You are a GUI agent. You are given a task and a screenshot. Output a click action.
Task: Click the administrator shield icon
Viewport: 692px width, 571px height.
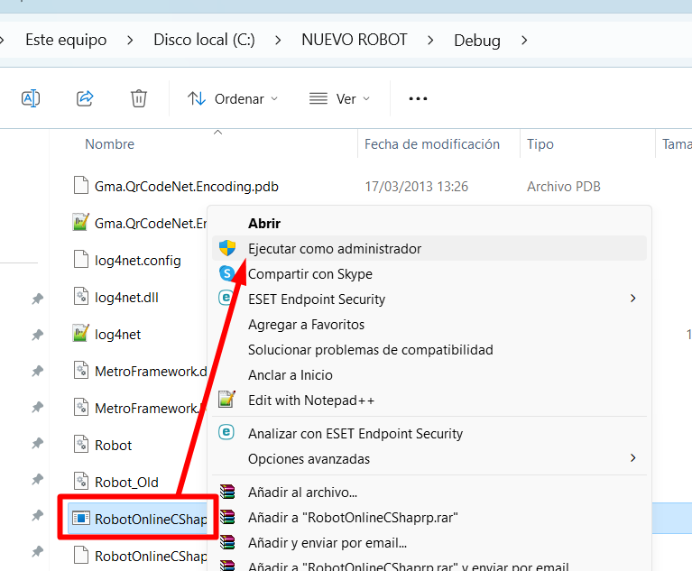pyautogui.click(x=227, y=248)
